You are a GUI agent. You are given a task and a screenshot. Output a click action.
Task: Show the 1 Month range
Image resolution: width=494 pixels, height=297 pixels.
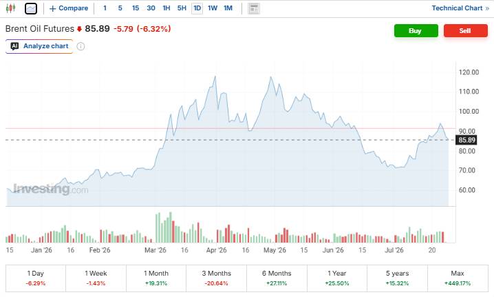156,278
